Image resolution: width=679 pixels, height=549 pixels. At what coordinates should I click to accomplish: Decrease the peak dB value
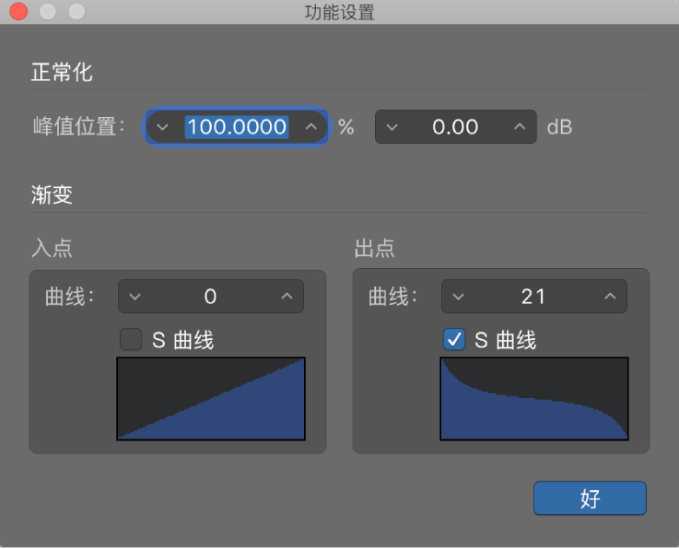tap(392, 127)
